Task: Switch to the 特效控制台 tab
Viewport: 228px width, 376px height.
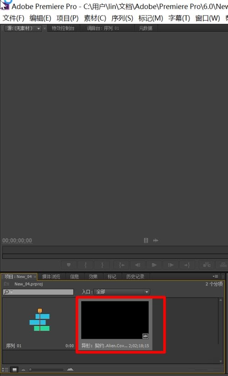Action: pyautogui.click(x=63, y=28)
